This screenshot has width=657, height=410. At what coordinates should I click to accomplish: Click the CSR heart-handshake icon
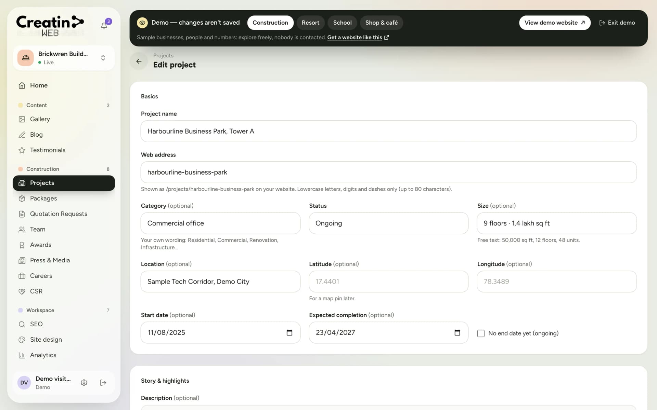tap(22, 291)
